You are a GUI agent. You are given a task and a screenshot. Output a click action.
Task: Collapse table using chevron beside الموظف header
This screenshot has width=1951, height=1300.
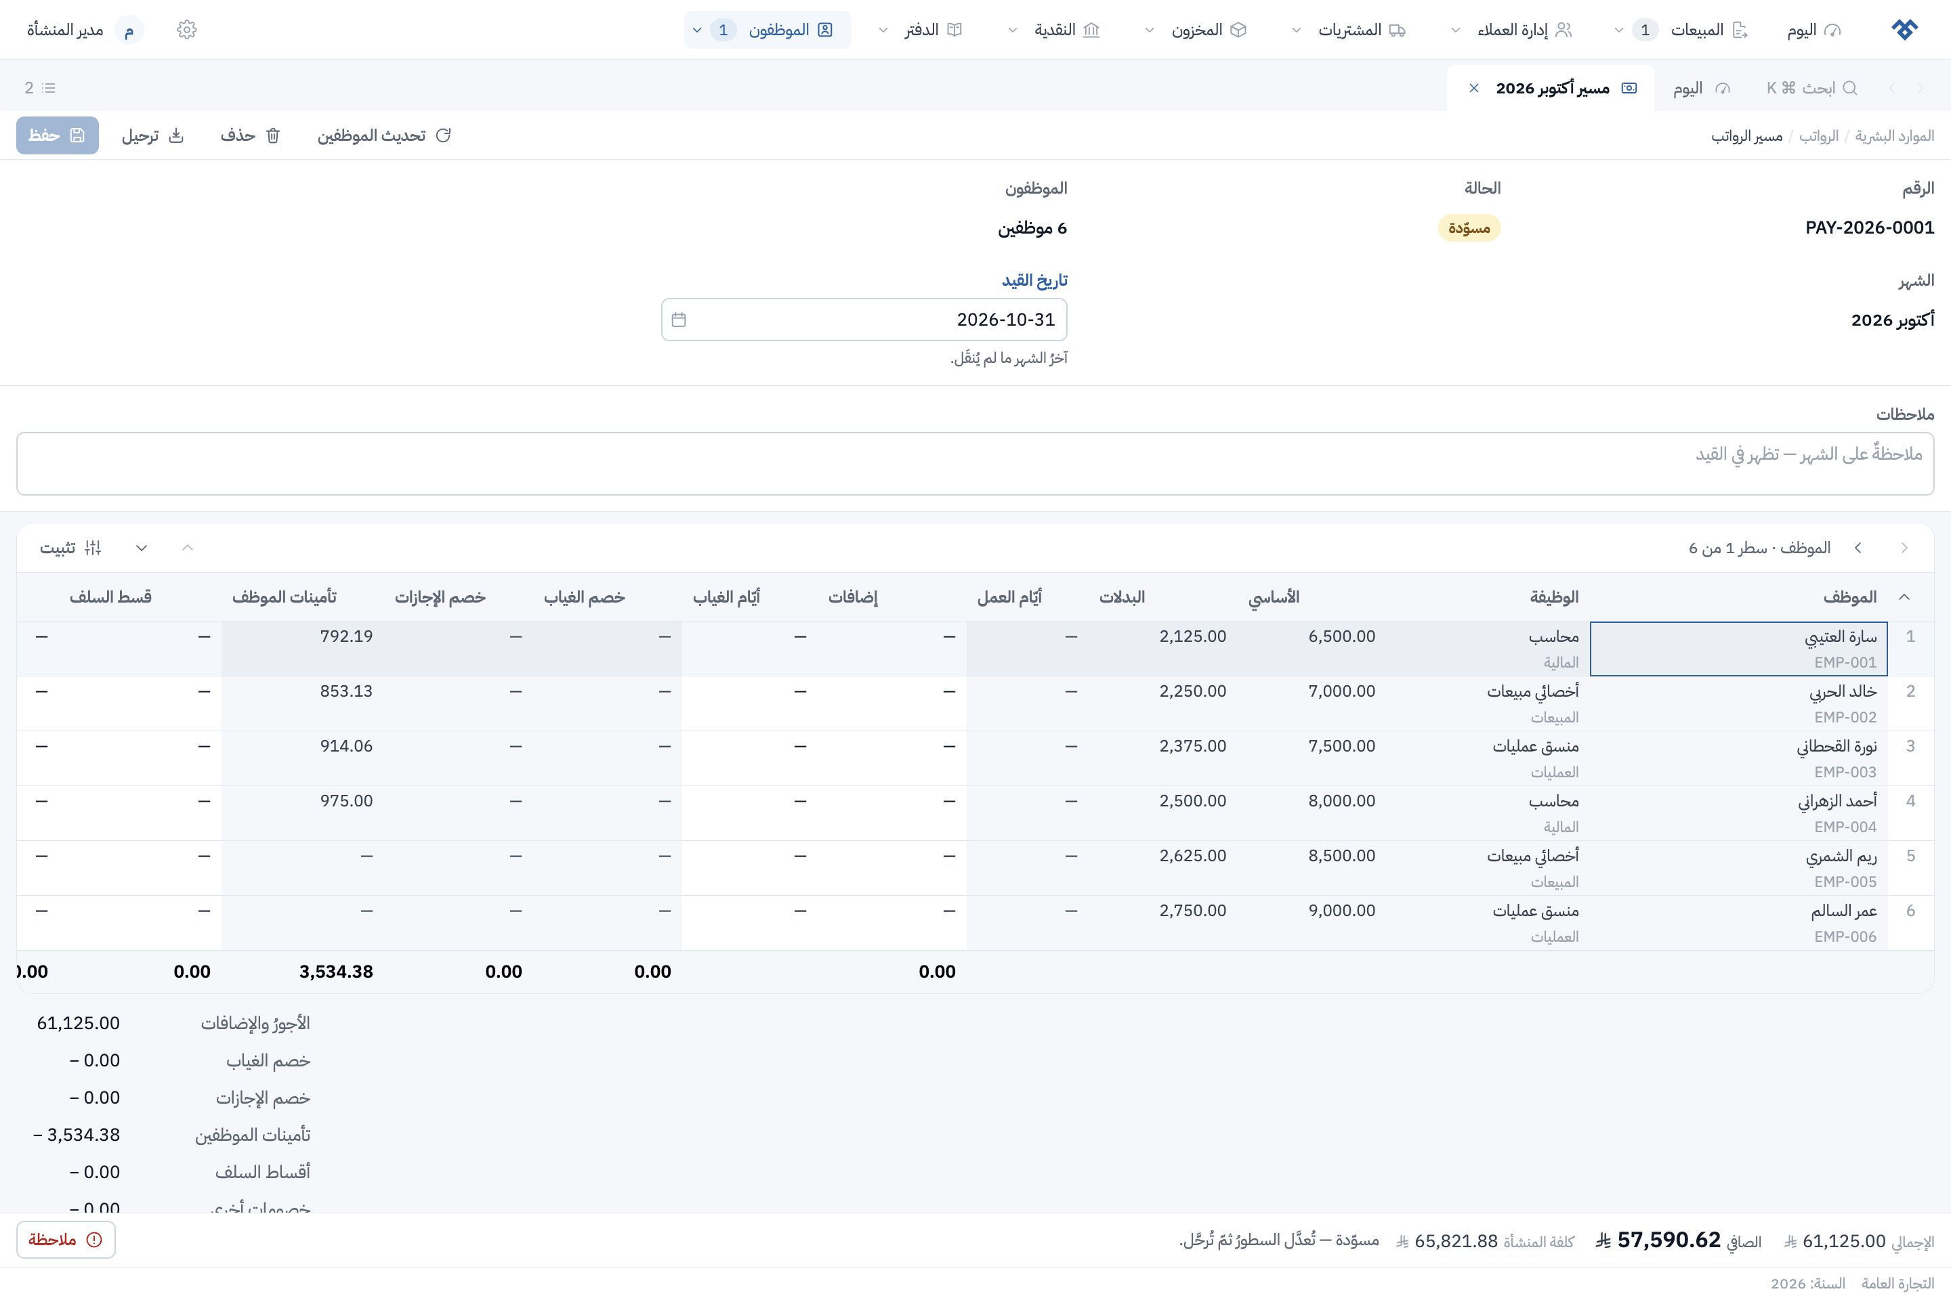[1904, 597]
